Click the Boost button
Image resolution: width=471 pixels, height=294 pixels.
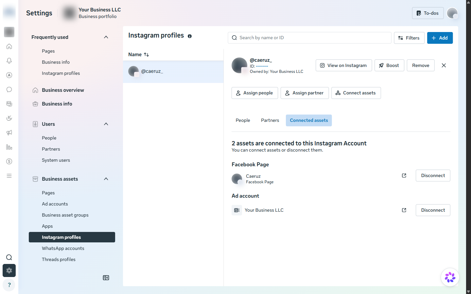point(389,65)
